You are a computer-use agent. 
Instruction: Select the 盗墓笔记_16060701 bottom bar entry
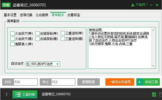click(56, 94)
